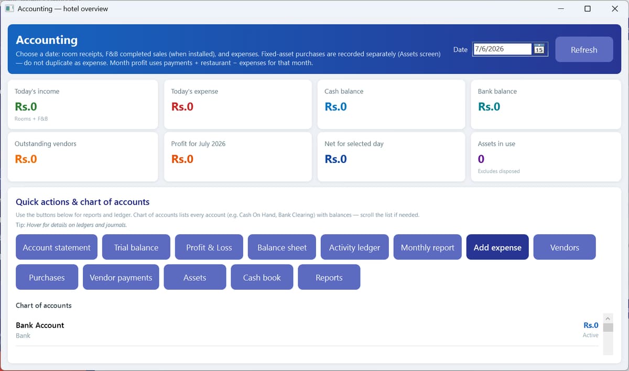The image size is (629, 371).
Task: Open the calendar date picker icon
Action: coord(539,49)
